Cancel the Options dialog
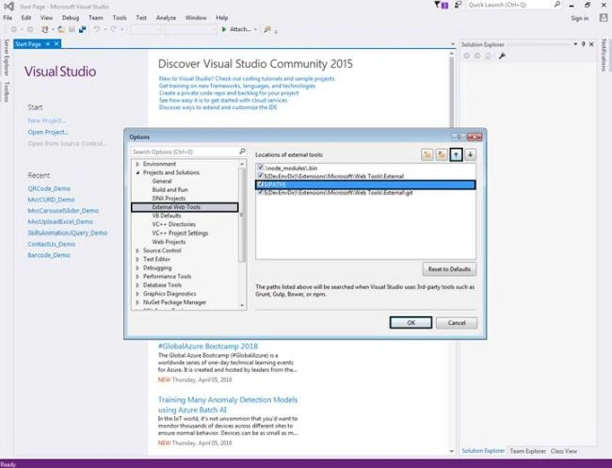 [457, 323]
